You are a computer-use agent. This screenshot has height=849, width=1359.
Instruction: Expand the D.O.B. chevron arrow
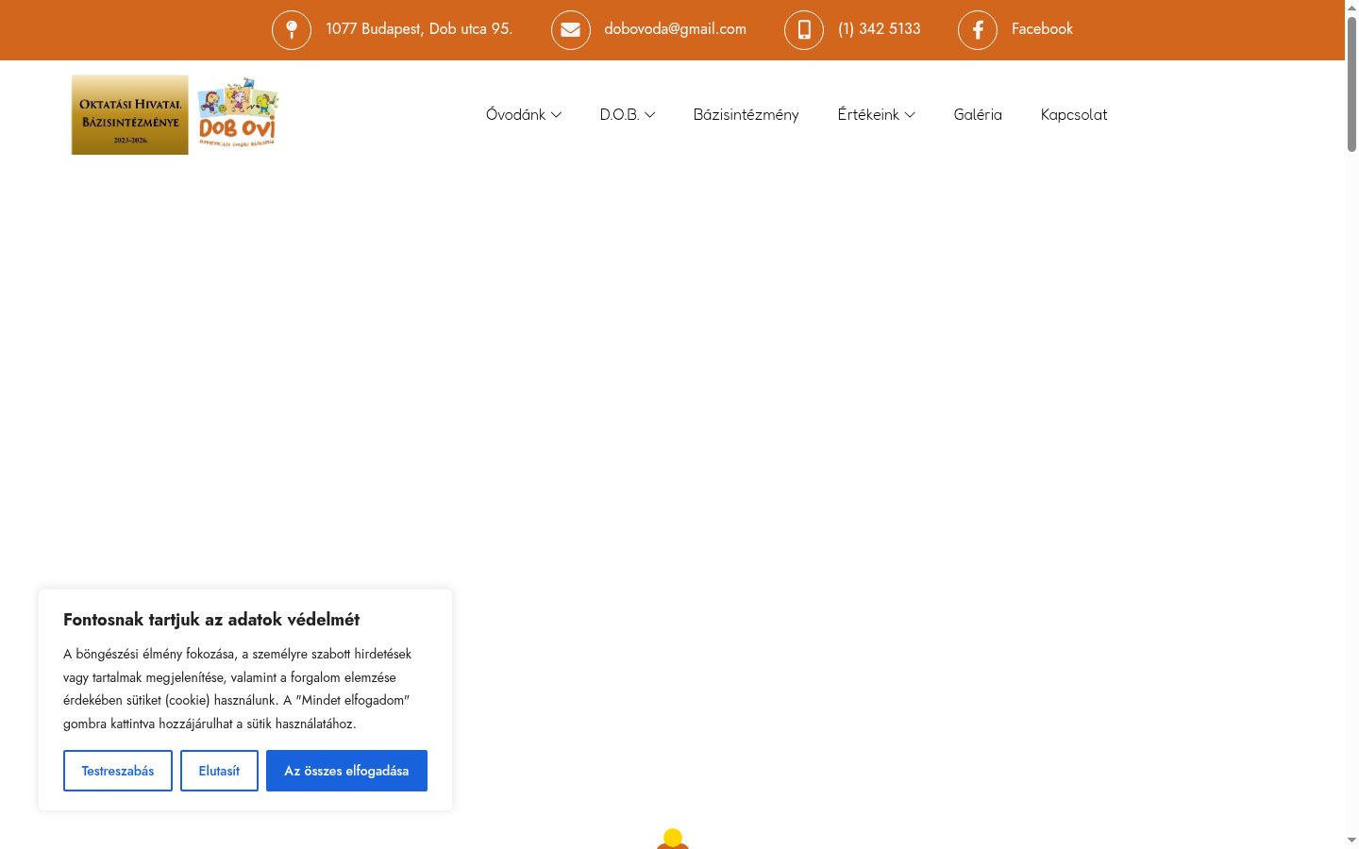pos(649,115)
